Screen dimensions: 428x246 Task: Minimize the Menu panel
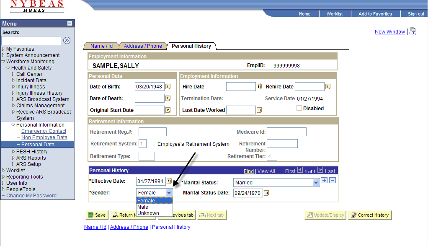click(x=70, y=23)
